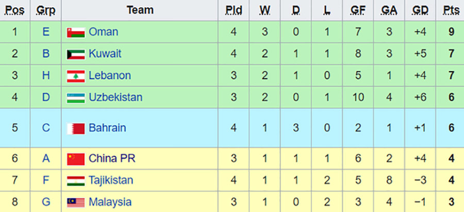Open the Uzbekistan team link
464x212 pixels.
pyautogui.click(x=115, y=97)
